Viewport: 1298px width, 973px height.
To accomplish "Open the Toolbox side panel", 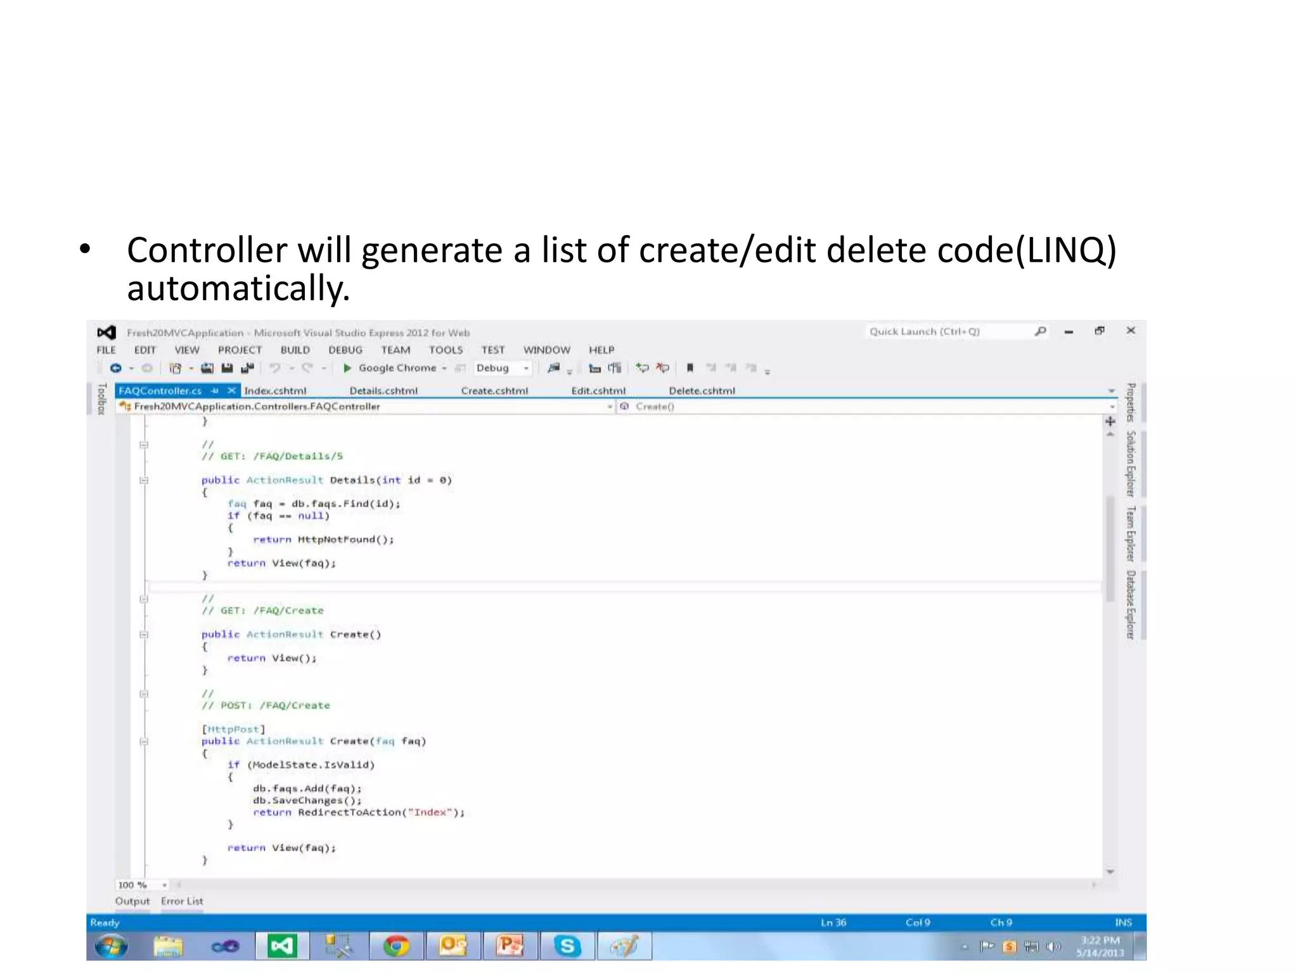I will click(101, 399).
